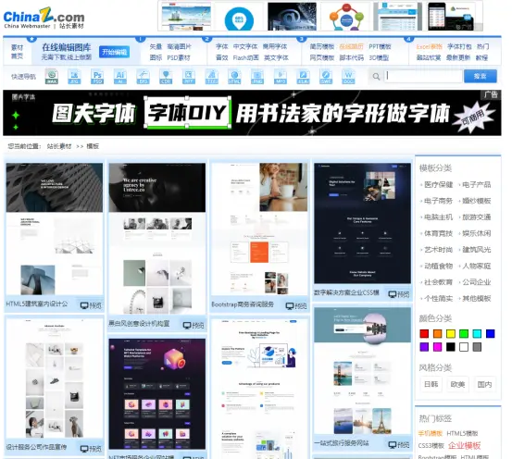Choose the PNG file type icon

(257, 77)
